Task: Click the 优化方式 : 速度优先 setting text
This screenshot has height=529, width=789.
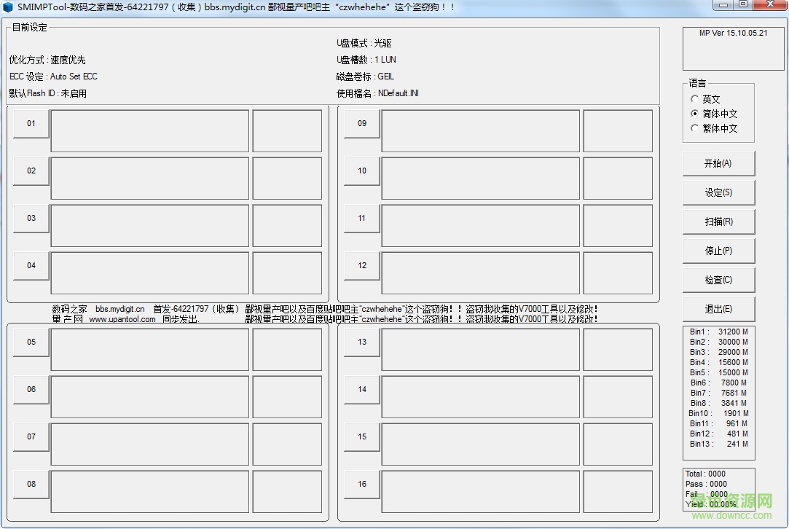Action: (47, 60)
